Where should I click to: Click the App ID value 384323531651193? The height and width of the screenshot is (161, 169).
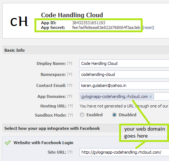(x=89, y=23)
